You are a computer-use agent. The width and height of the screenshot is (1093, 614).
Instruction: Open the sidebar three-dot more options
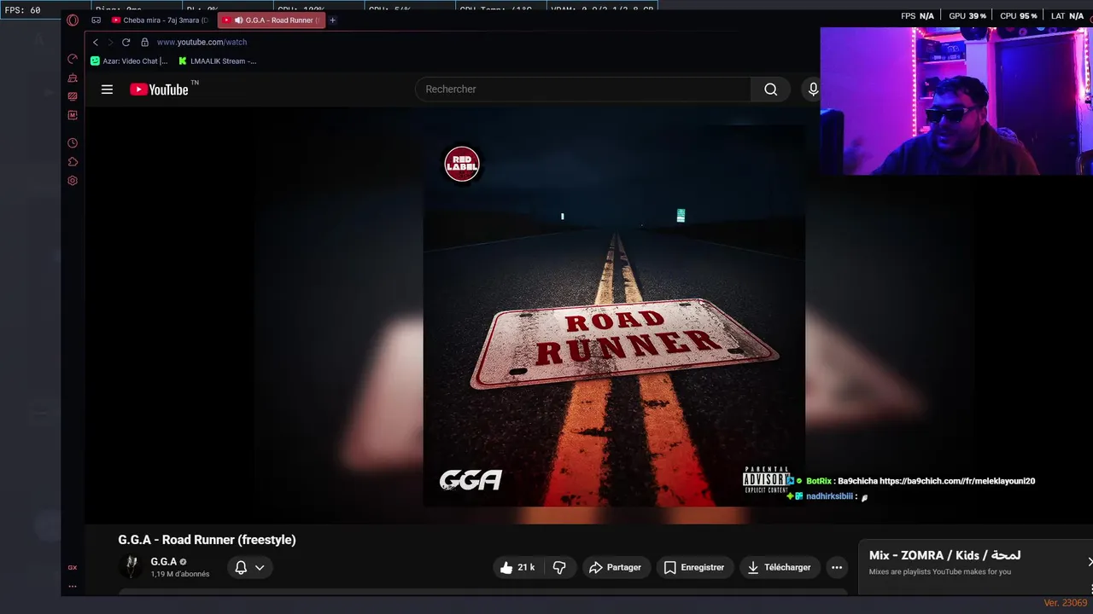tap(73, 586)
